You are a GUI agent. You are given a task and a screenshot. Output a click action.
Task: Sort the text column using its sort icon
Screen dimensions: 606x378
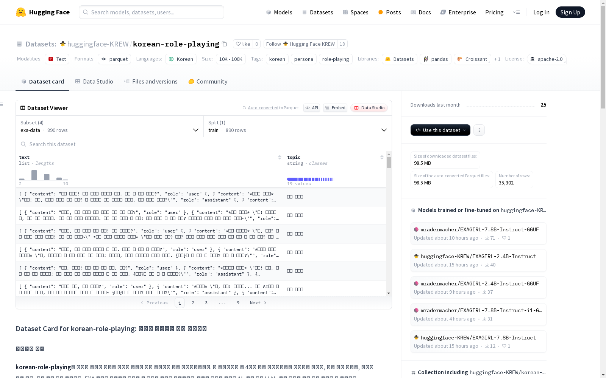(280, 157)
